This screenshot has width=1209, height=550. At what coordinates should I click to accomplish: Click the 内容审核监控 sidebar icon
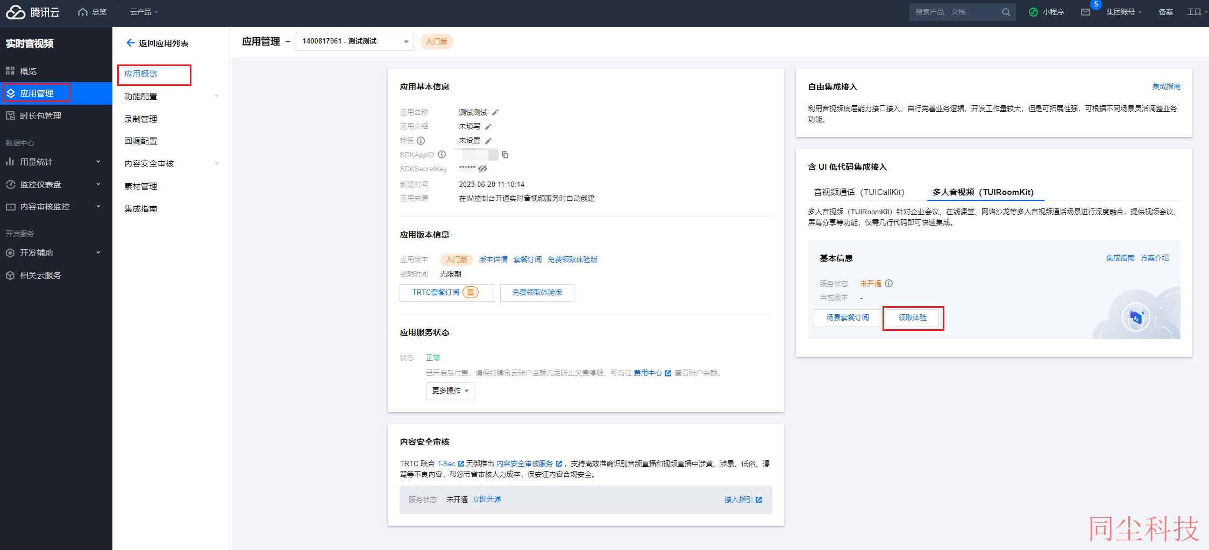click(10, 206)
